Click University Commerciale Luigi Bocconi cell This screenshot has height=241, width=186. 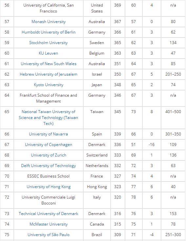(49, 200)
